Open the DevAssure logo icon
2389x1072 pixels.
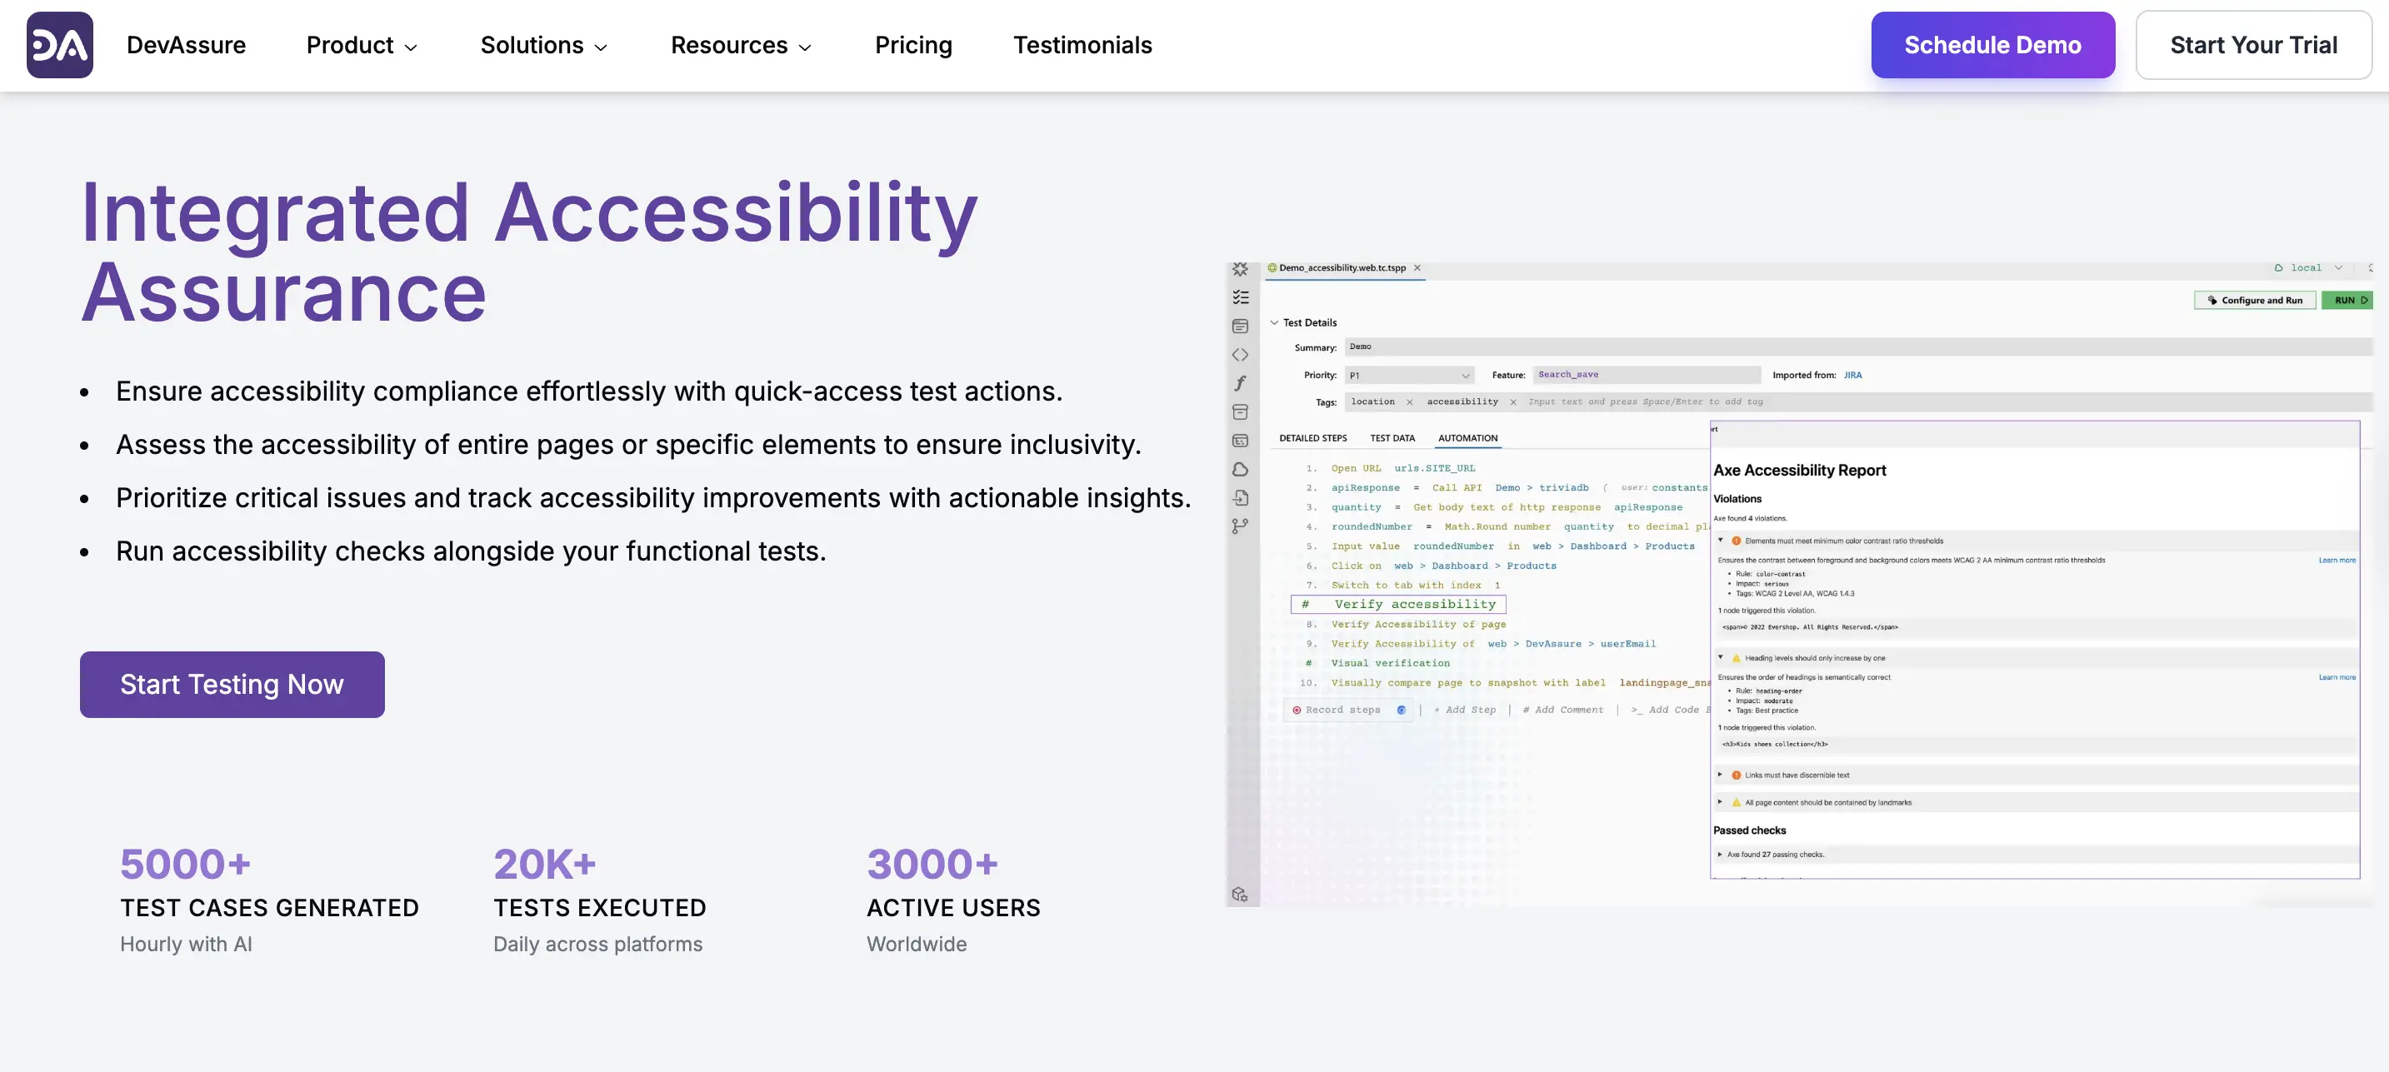pyautogui.click(x=59, y=44)
